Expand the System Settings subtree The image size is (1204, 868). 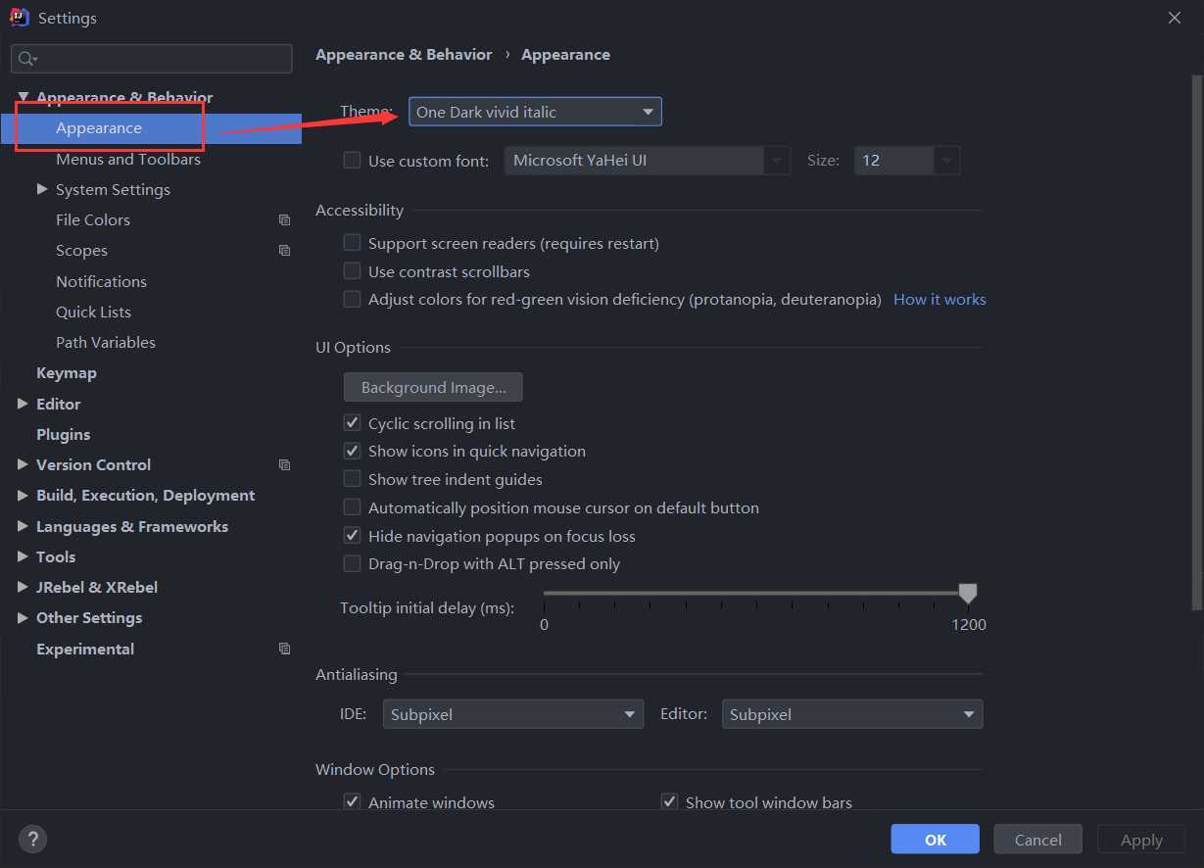pos(42,189)
